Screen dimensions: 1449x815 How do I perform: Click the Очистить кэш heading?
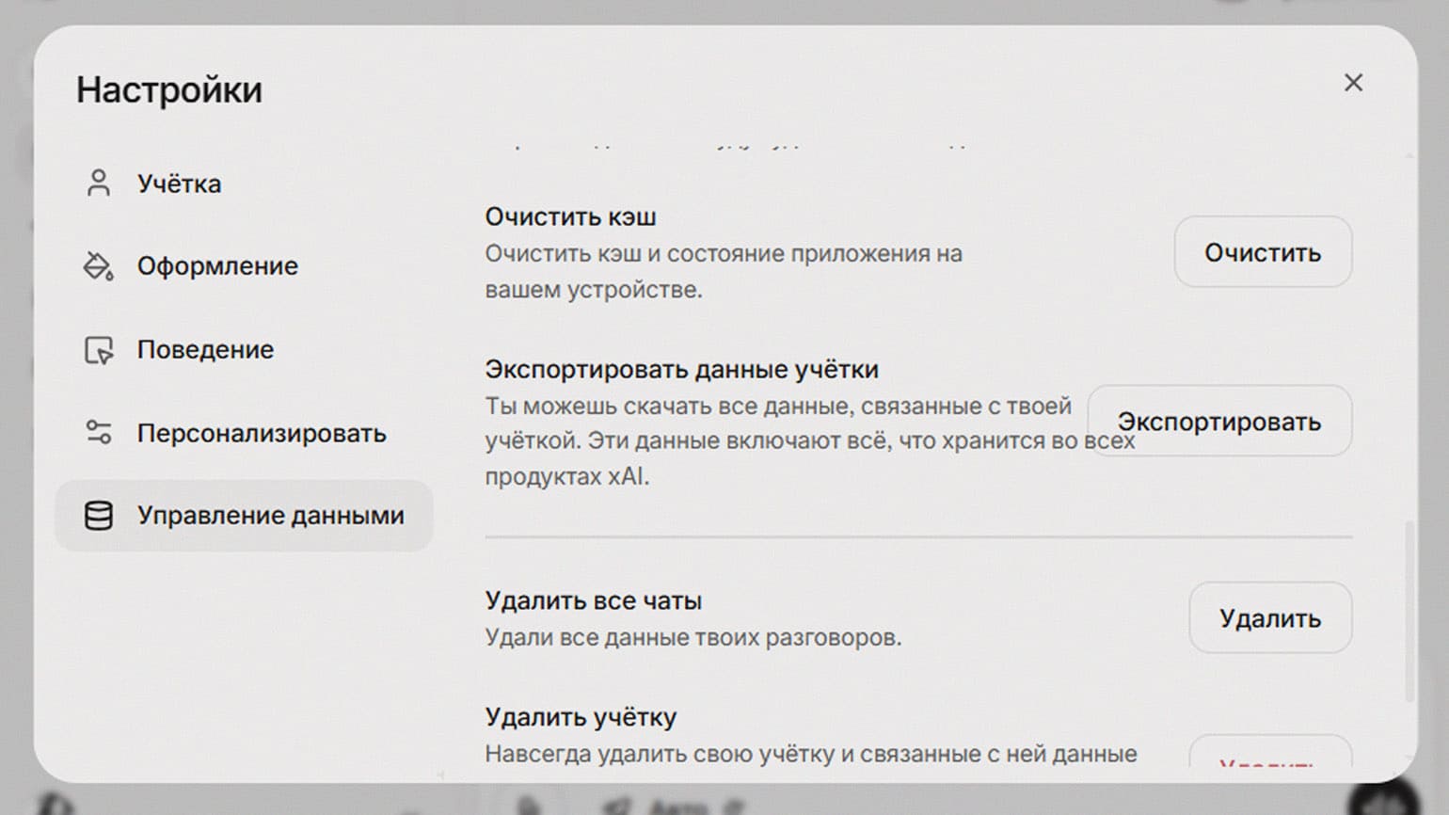click(x=570, y=216)
